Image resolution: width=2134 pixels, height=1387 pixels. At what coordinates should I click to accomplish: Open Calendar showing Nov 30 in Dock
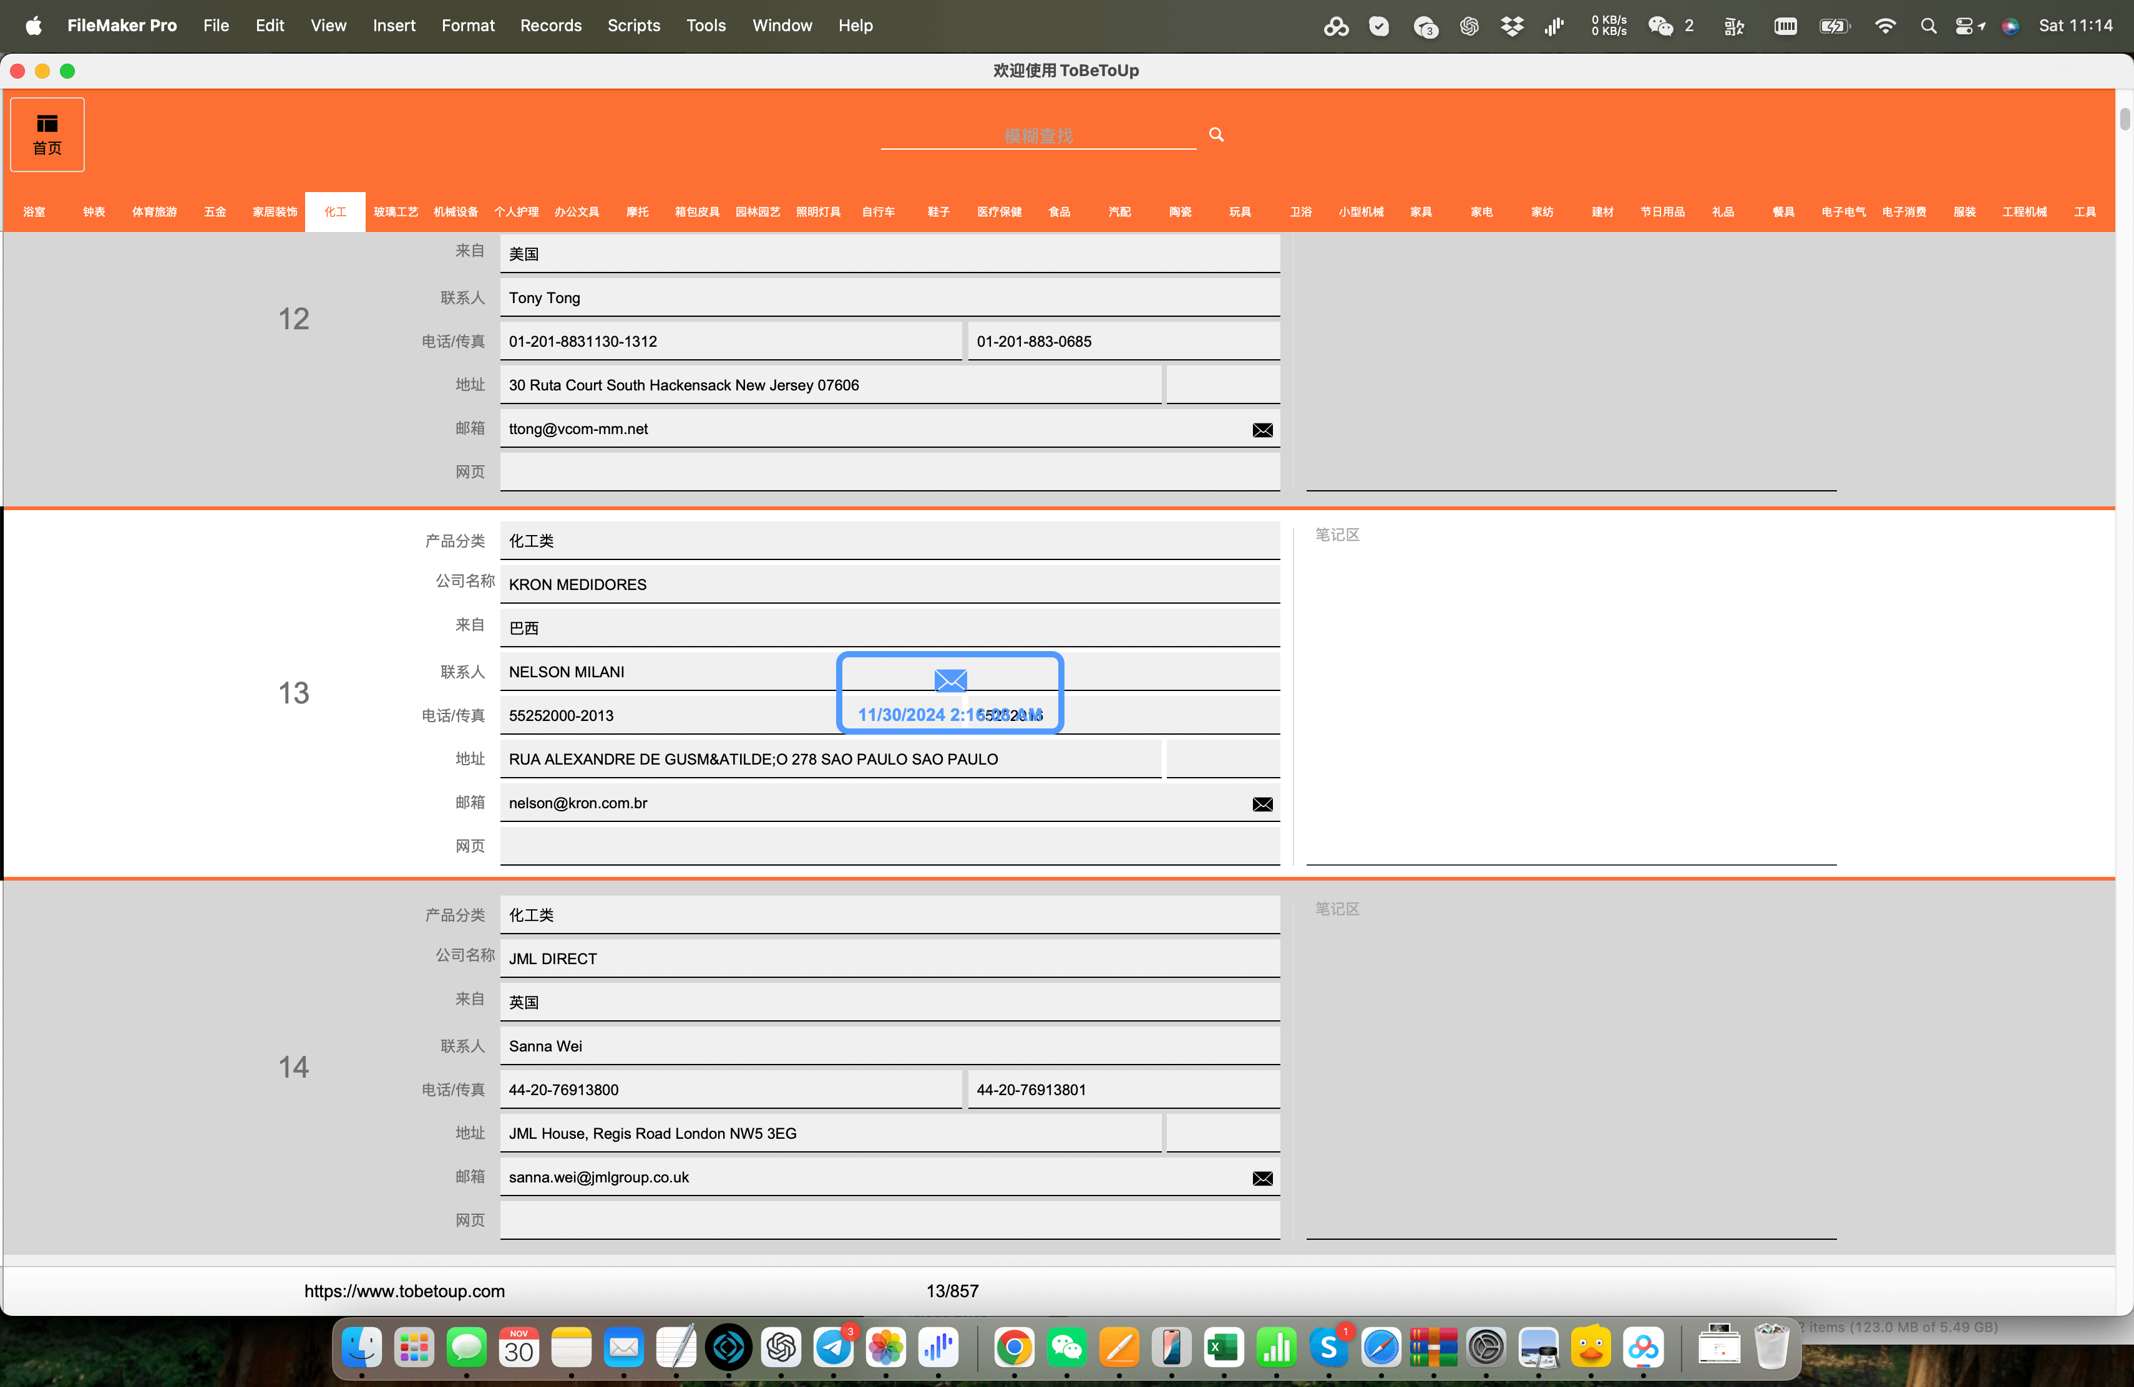[x=519, y=1346]
